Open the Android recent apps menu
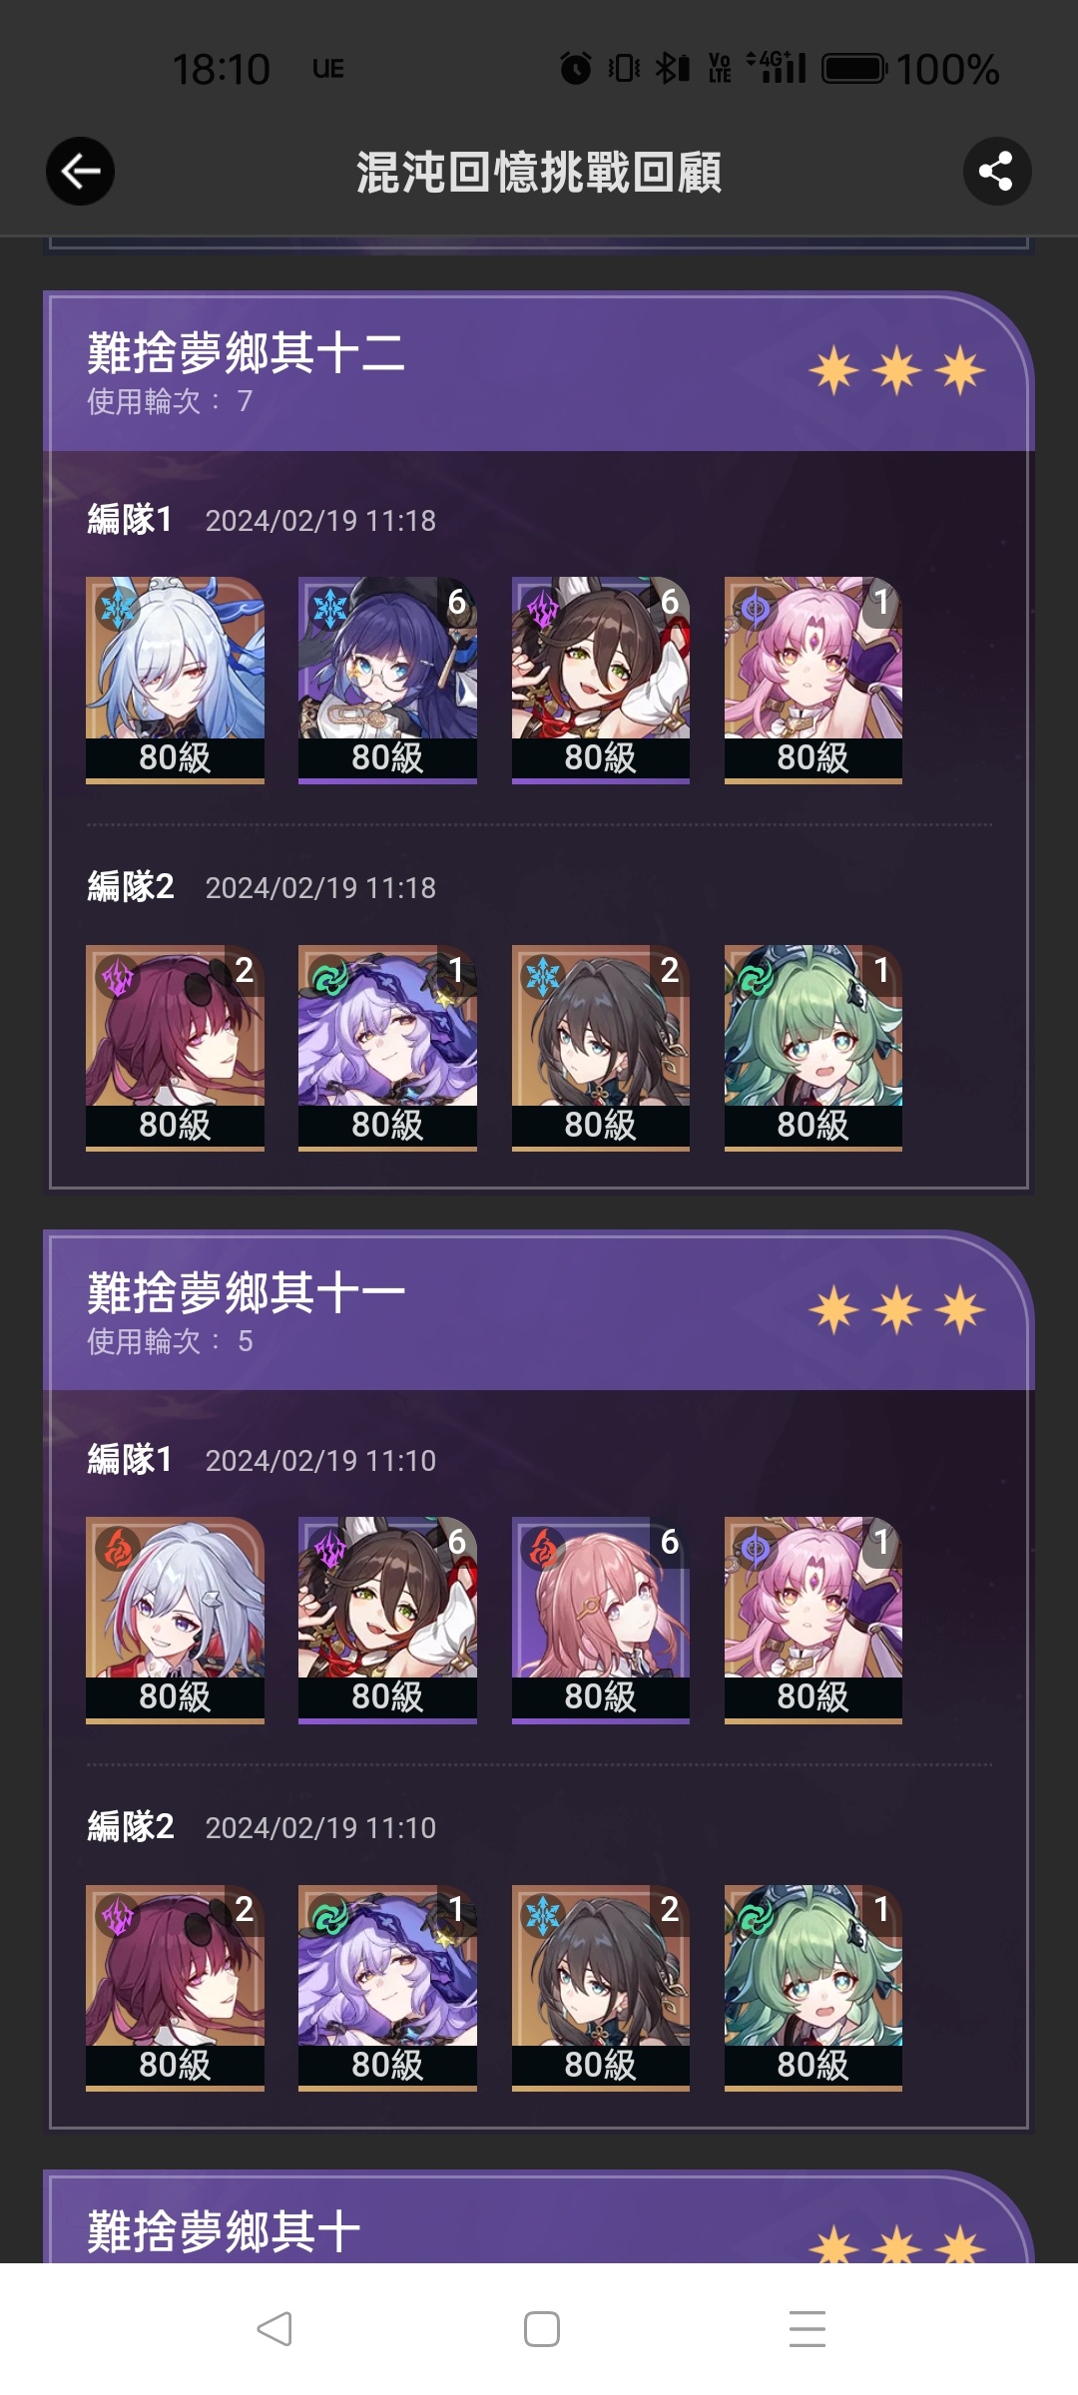Viewport: 1078px width, 2395px height. [807, 2329]
